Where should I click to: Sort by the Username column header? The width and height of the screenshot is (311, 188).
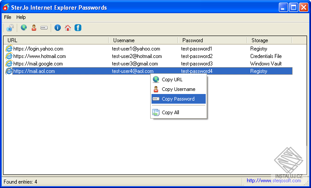pos(144,40)
